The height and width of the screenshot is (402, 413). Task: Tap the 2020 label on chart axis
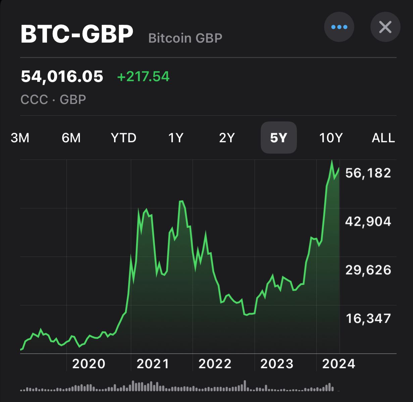pos(89,364)
